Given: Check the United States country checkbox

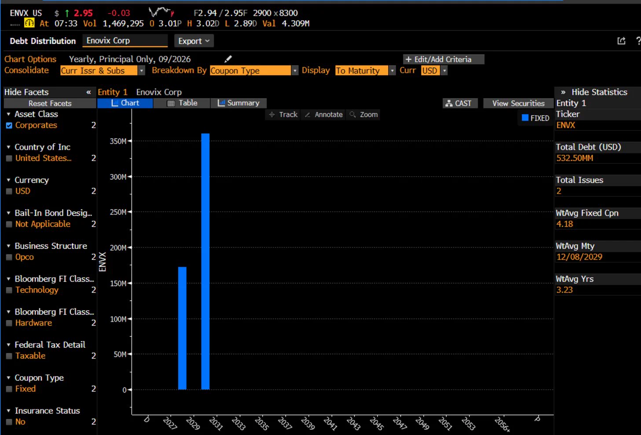Looking at the screenshot, I should tap(9, 158).
